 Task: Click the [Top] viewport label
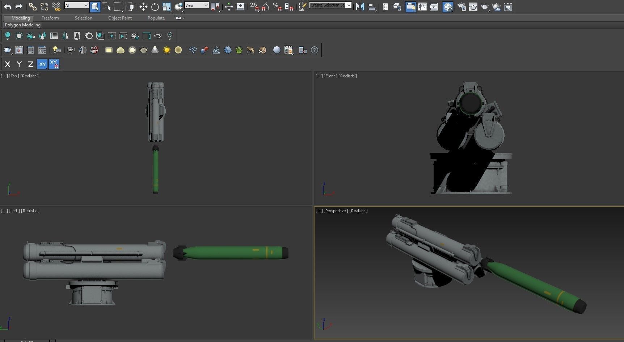tap(14, 76)
